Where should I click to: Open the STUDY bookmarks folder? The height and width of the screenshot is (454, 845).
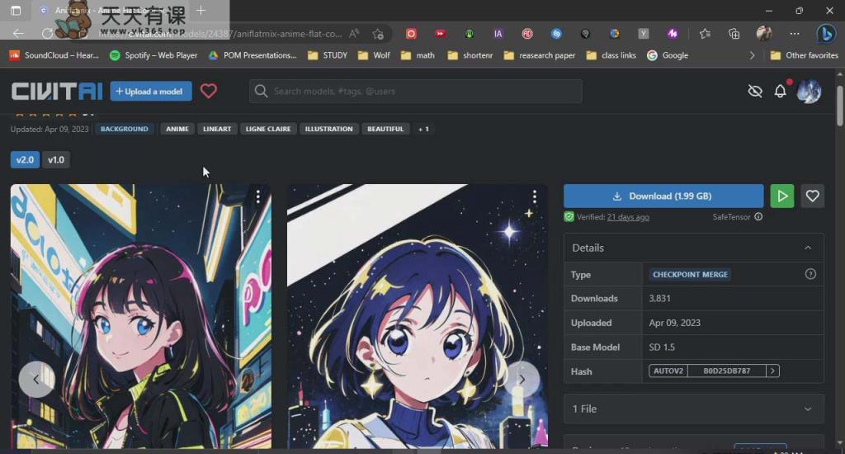tap(328, 55)
